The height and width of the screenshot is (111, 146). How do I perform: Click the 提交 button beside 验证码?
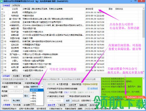26,96
